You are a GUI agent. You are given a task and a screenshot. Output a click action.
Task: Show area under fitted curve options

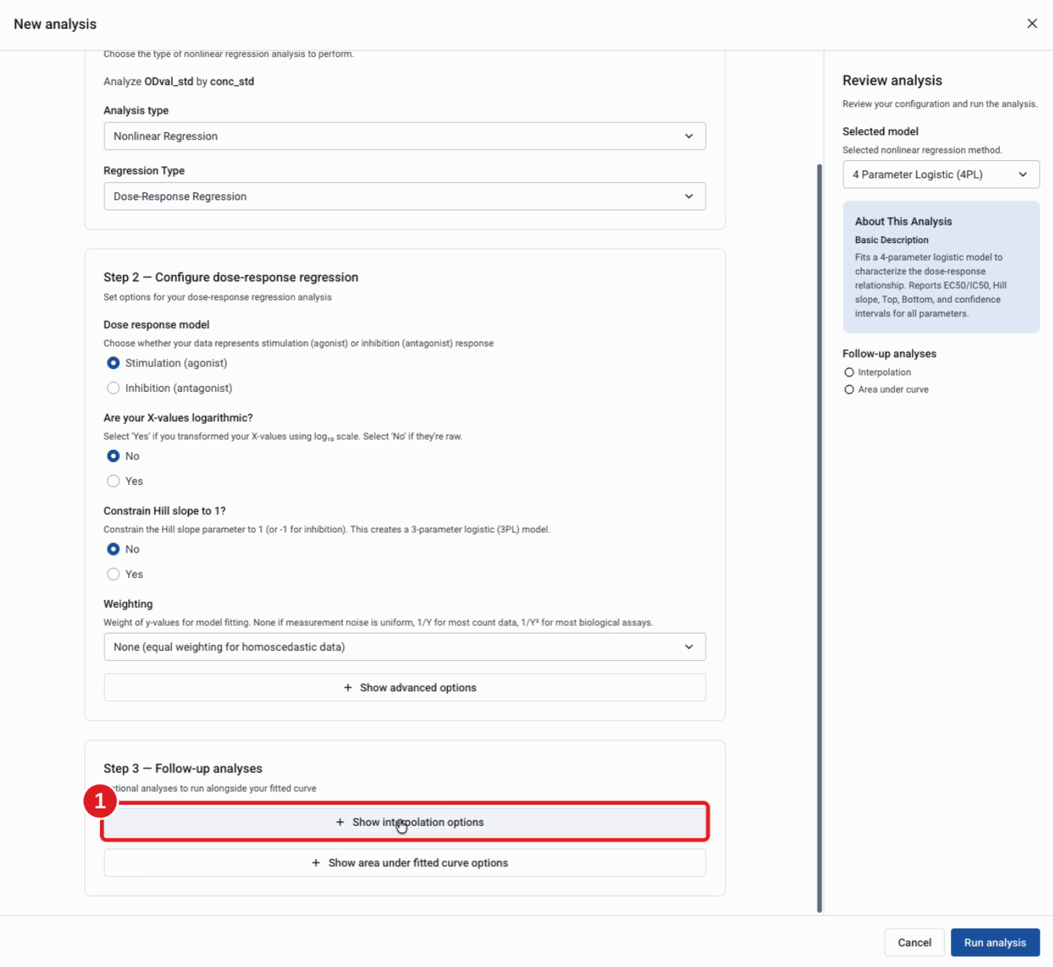(405, 863)
